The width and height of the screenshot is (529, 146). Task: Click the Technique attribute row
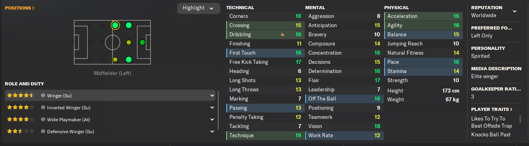coord(265,136)
